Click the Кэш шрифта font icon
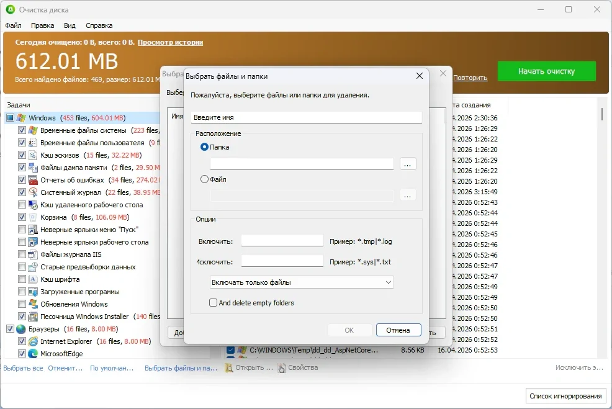612x409 pixels. [x=33, y=279]
